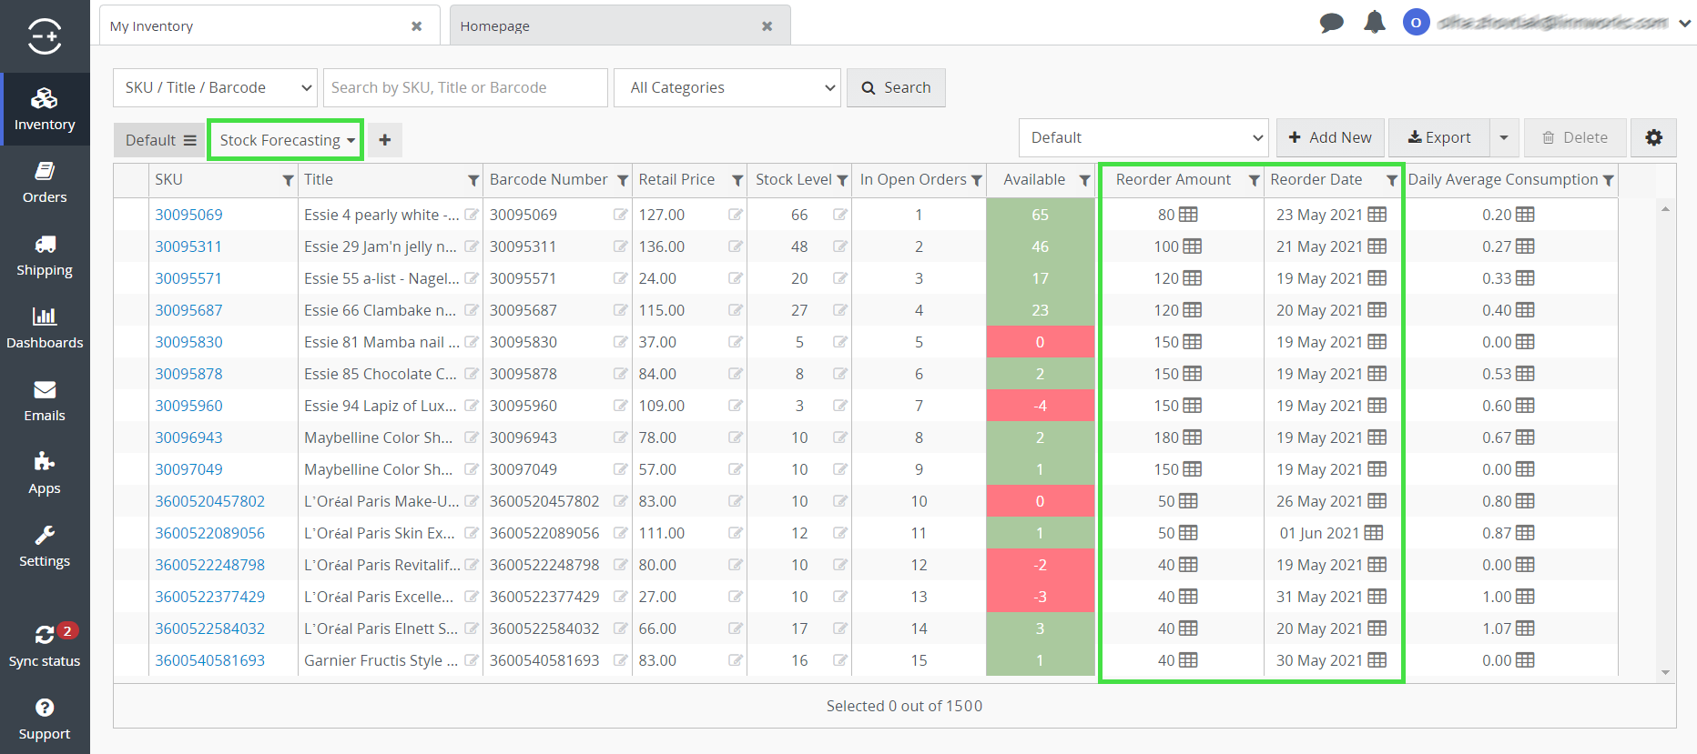Click the search text field
This screenshot has height=754, width=1697.
(464, 88)
